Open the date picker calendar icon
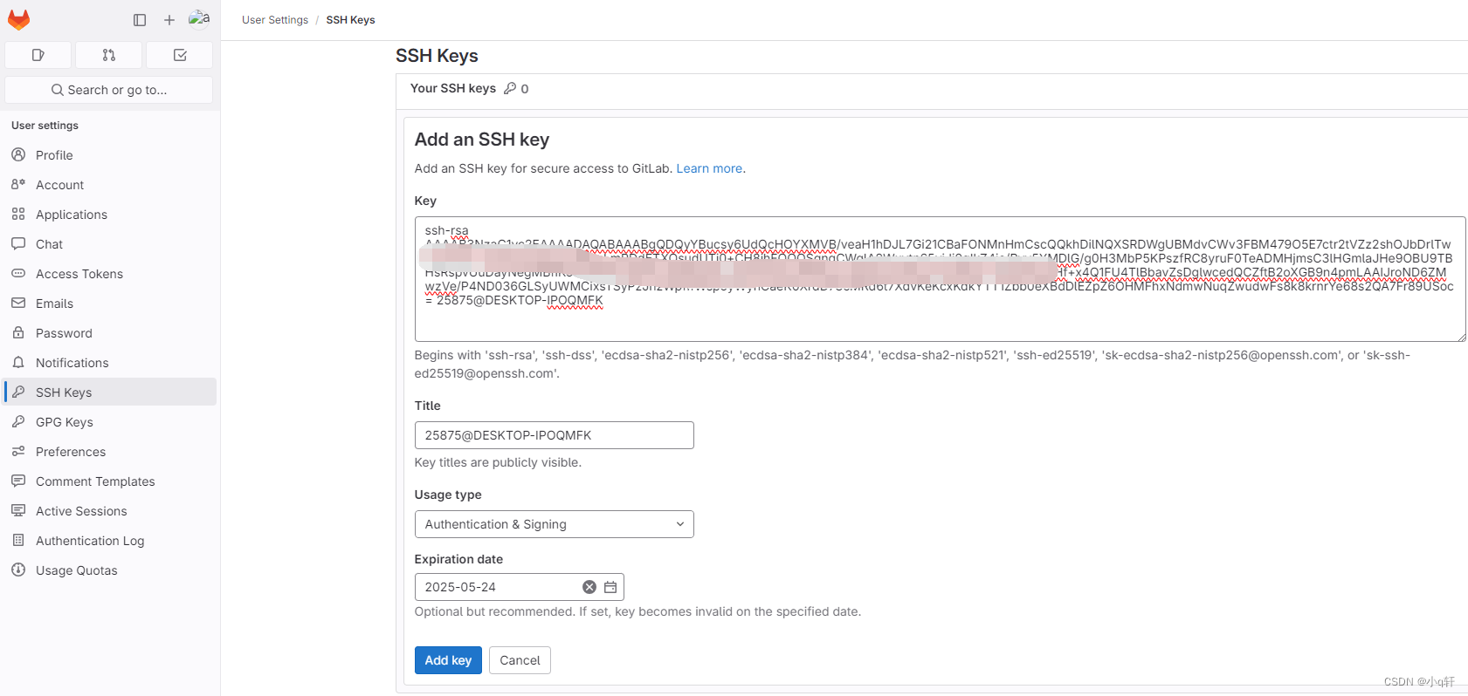 click(610, 587)
